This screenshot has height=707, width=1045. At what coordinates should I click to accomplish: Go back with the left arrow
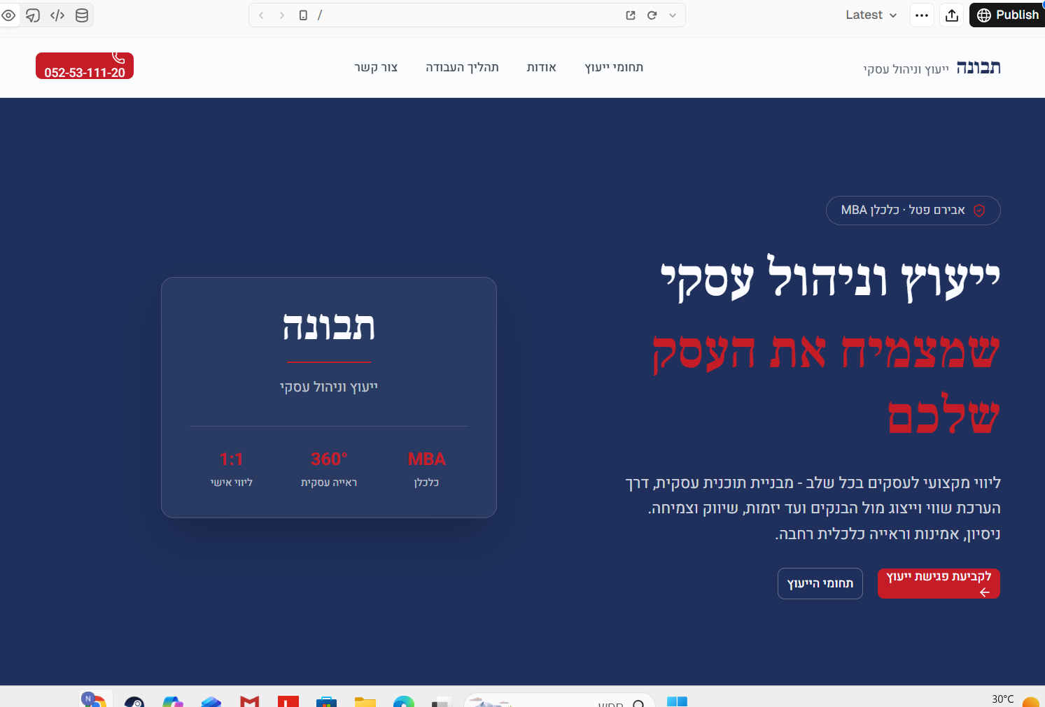pos(261,15)
